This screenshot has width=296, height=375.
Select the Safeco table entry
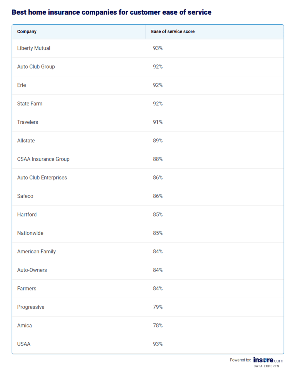pyautogui.click(x=25, y=196)
